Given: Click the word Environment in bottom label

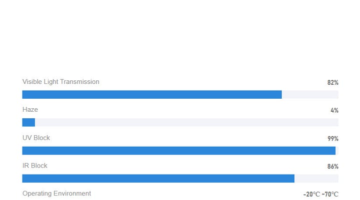Looking at the screenshot, I should (x=72, y=194).
